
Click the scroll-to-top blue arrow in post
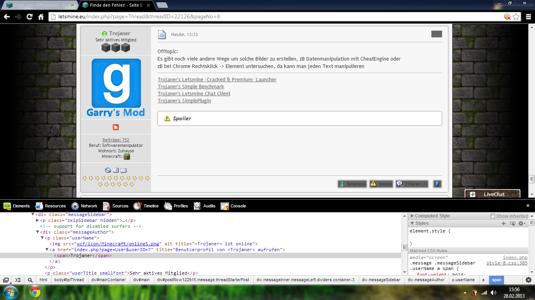[437, 184]
